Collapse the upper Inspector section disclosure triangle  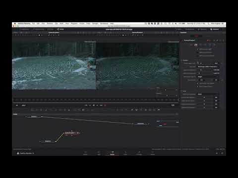(x=182, y=60)
